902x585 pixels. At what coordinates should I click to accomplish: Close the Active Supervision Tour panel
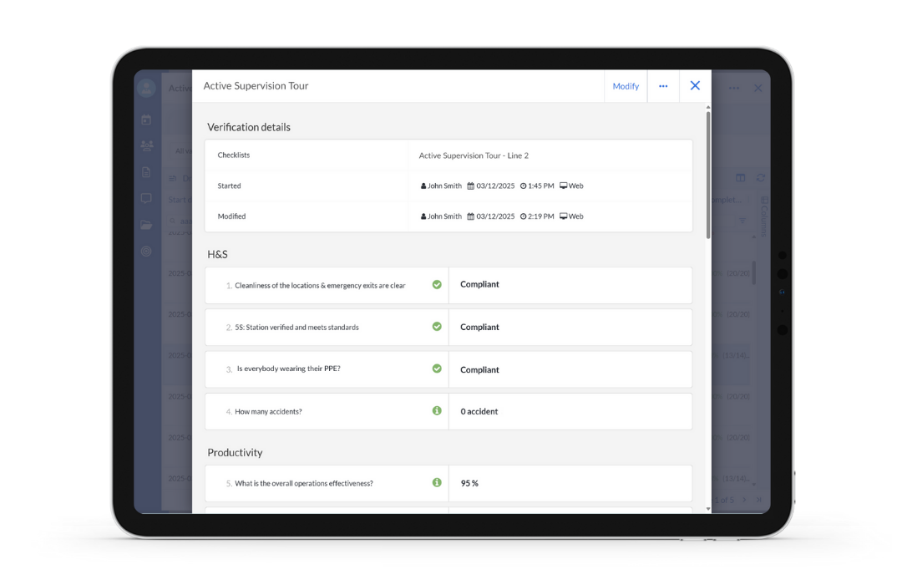click(x=695, y=86)
